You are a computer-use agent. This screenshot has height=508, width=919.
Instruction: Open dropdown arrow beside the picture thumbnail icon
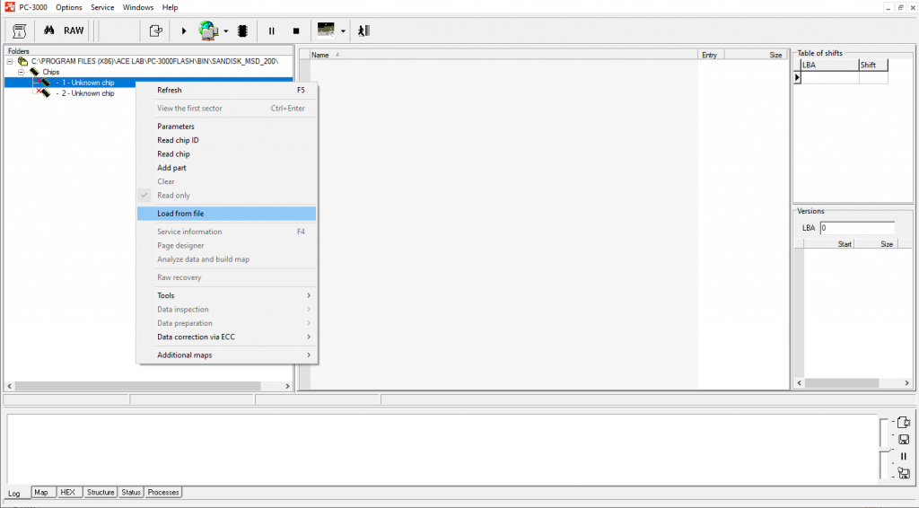point(343,31)
